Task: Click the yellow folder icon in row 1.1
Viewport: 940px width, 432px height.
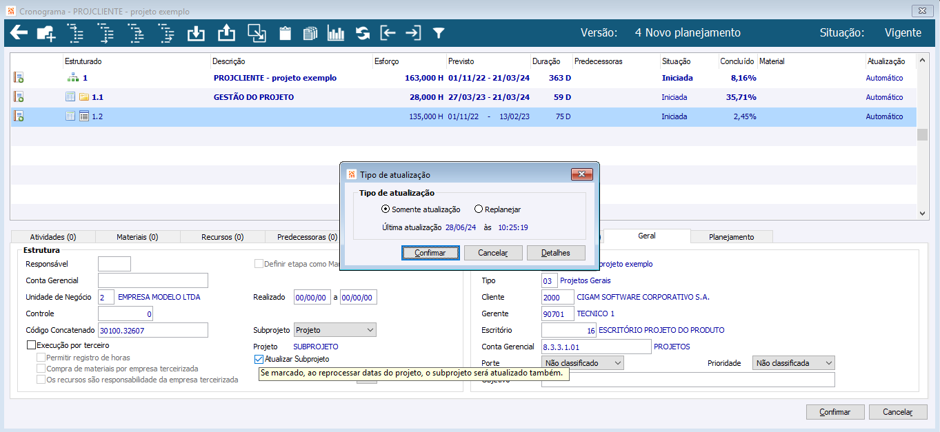Action: click(84, 97)
